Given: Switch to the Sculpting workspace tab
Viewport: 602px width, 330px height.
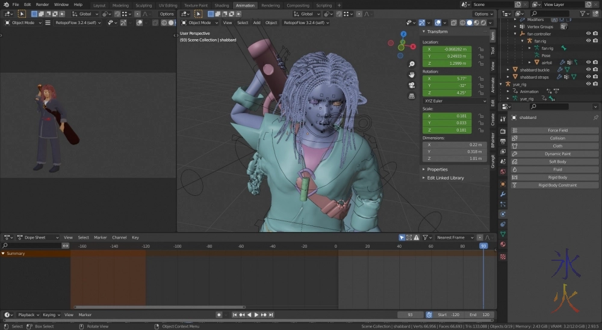Looking at the screenshot, I should (144, 5).
